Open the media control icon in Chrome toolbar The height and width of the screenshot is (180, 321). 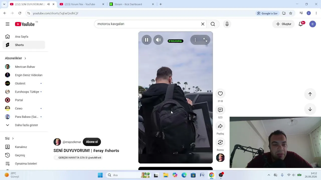click(x=301, y=13)
